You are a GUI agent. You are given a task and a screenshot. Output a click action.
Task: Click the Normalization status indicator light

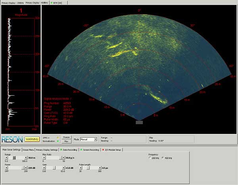pyautogui.click(x=58, y=141)
